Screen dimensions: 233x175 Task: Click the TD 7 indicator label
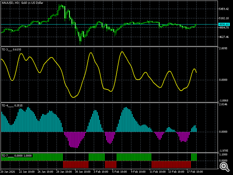click(x=16, y=156)
